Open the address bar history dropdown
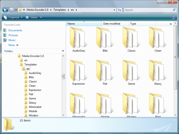 click(x=114, y=10)
